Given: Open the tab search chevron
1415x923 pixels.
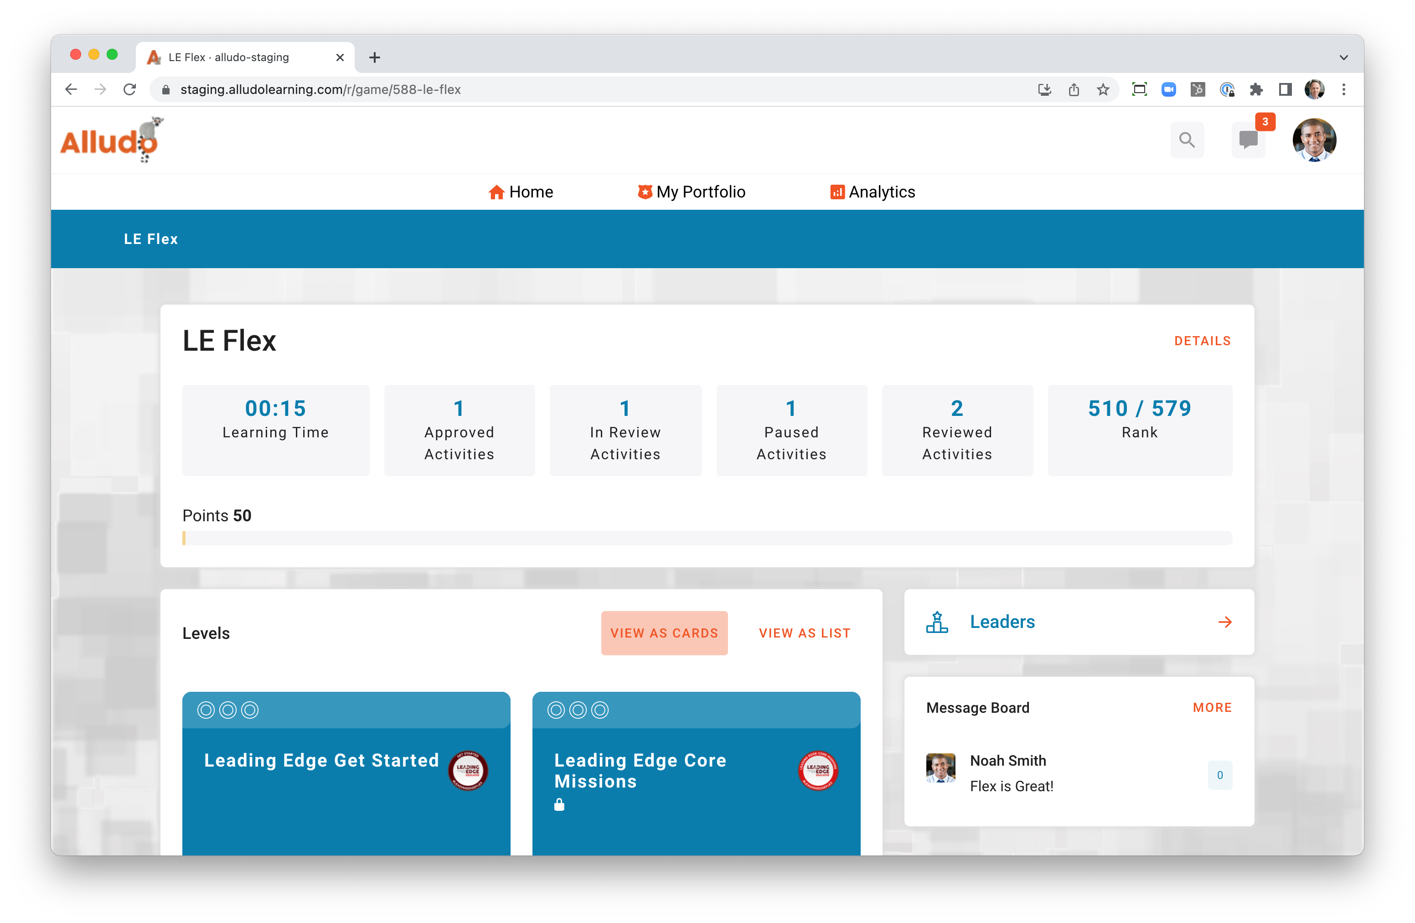Looking at the screenshot, I should click(1343, 57).
